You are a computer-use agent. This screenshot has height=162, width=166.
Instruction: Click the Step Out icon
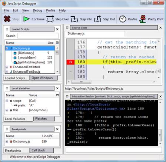pos(97,19)
